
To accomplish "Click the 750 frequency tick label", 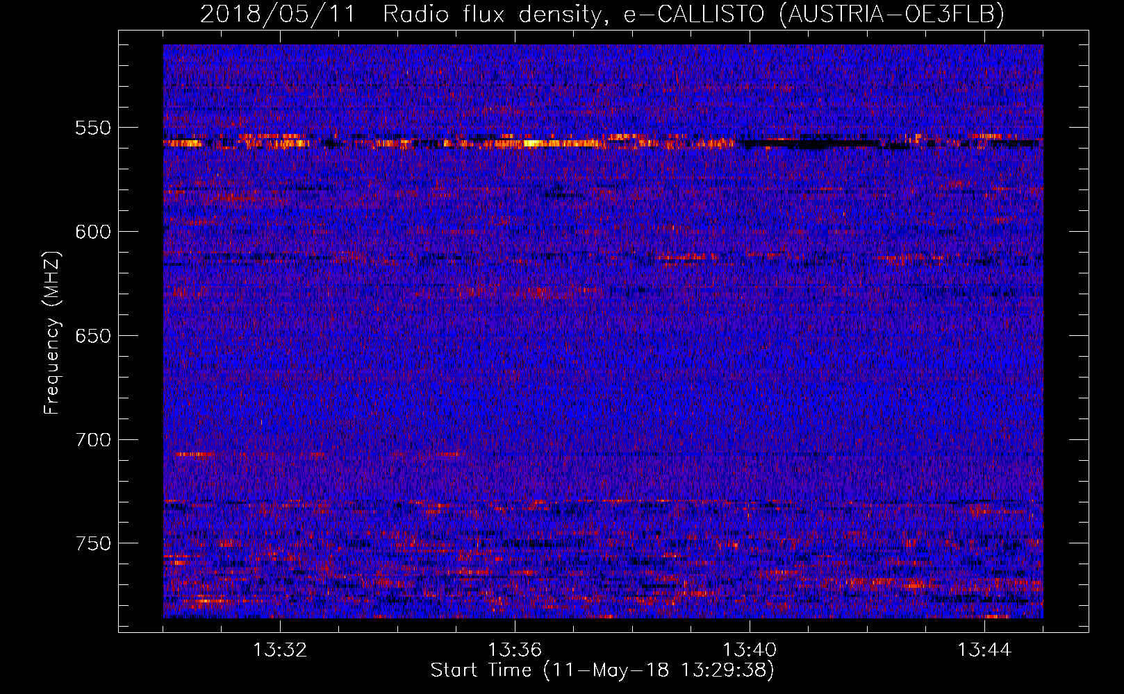I will click(93, 543).
